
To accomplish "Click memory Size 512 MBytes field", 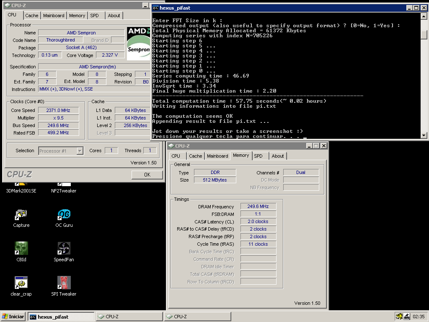I will [215, 180].
